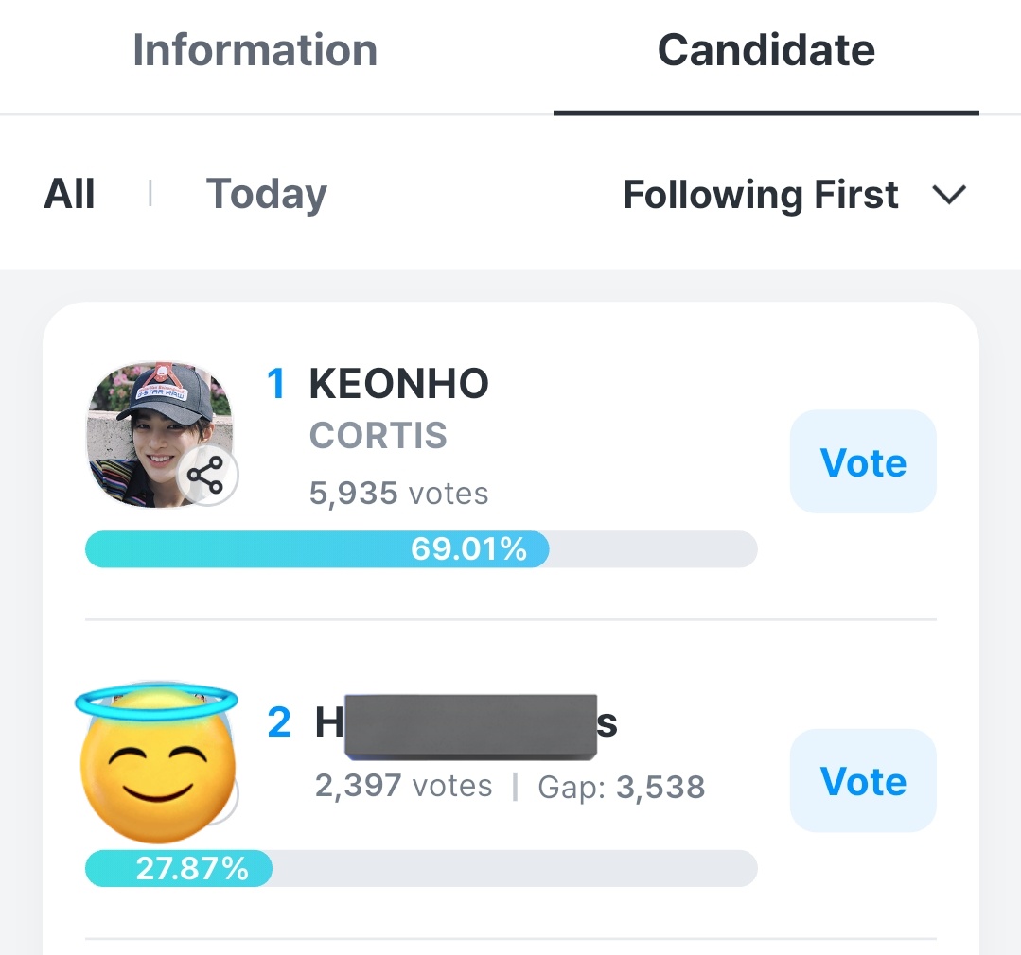Click the 2,397 votes count
Image resolution: width=1021 pixels, height=955 pixels.
(x=403, y=787)
